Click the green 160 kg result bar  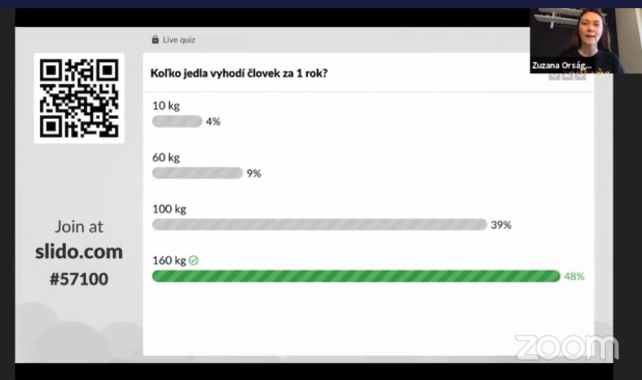(356, 276)
